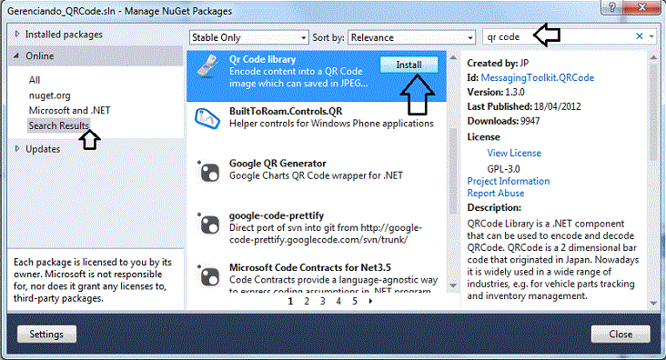Close the Manage NuGet Packages dialog
Image resolution: width=666 pixels, height=360 pixels.
pyautogui.click(x=621, y=335)
